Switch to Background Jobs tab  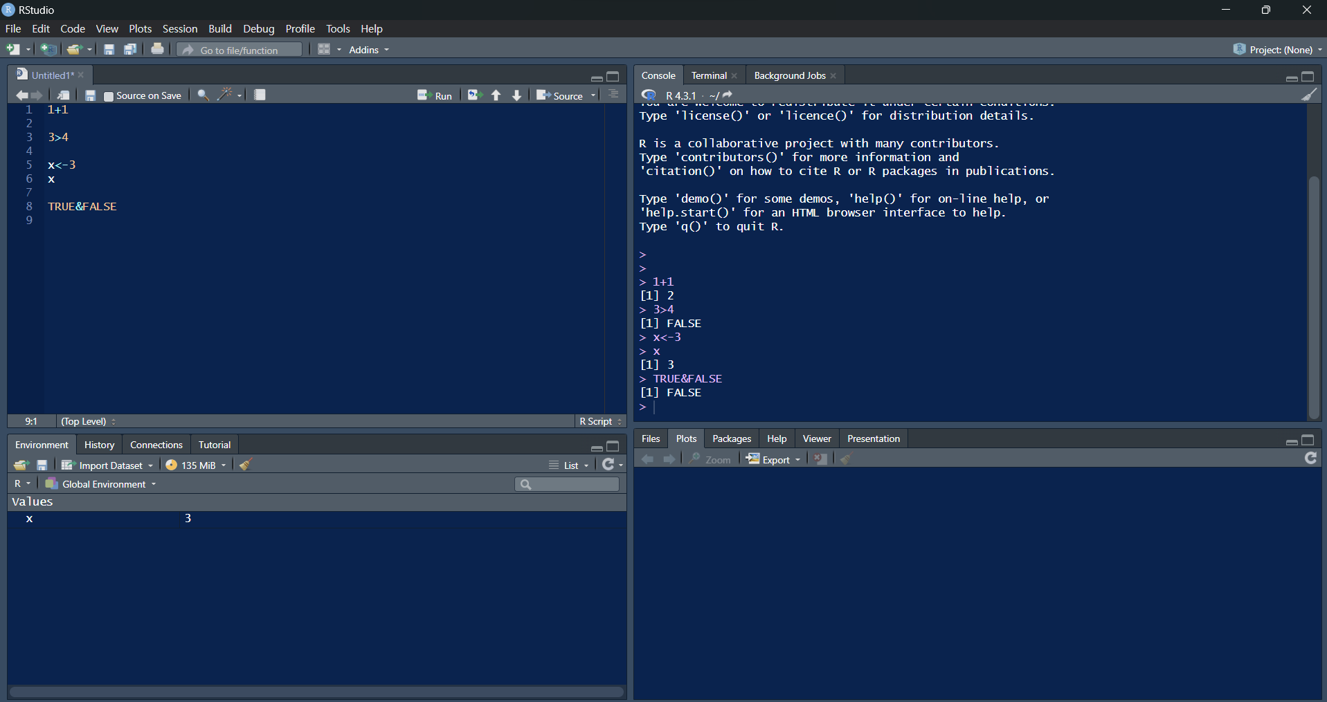point(789,75)
